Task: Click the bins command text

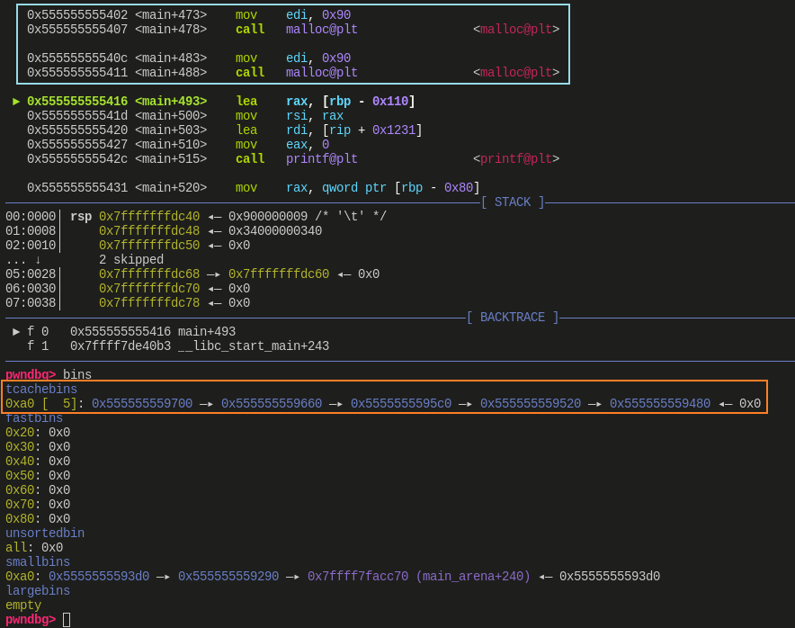Action: coord(76,374)
